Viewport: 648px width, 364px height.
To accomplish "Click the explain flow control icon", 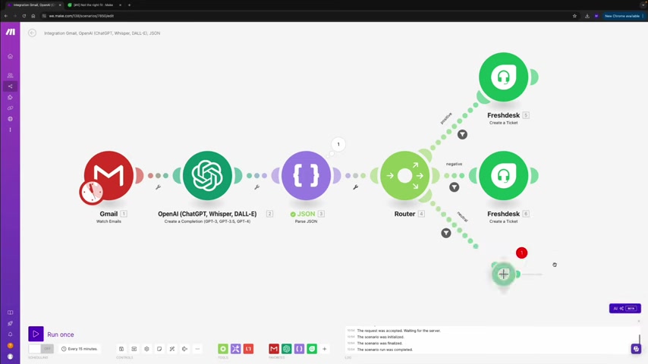I will coord(184,349).
